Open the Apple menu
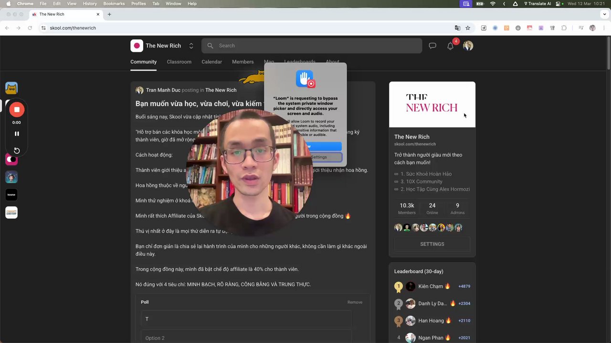The height and width of the screenshot is (343, 611). (8, 3)
